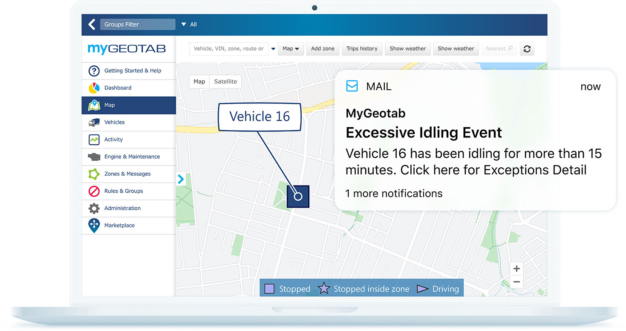Open the Dashboard menu item
This screenshot has height=331, width=626.
(129, 88)
